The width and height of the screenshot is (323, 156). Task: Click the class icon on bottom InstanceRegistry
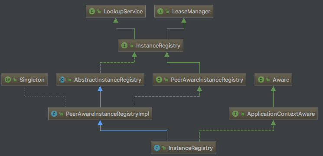(x=157, y=148)
